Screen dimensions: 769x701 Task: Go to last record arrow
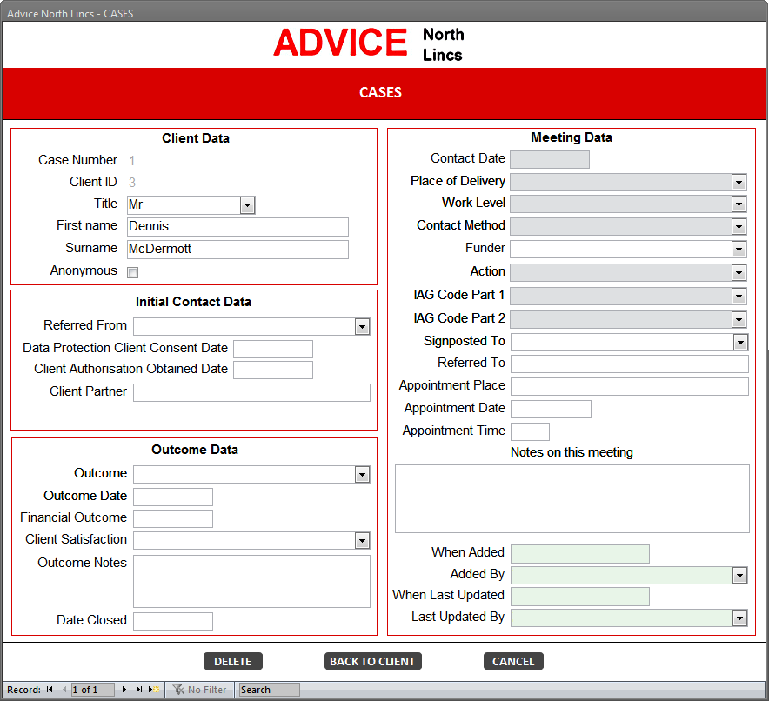(x=139, y=689)
